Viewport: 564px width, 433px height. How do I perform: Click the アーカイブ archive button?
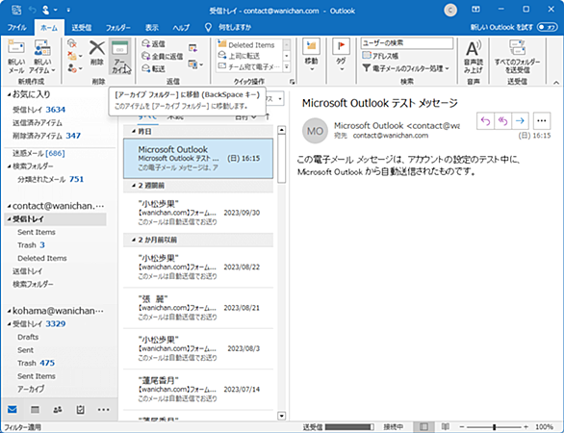click(119, 57)
